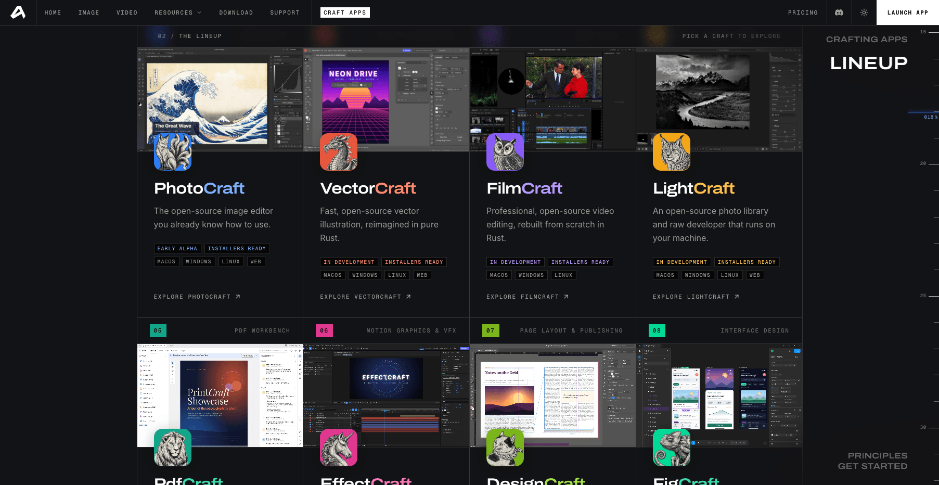Open the Discord community icon
This screenshot has width=939, height=485.
pyautogui.click(x=839, y=12)
